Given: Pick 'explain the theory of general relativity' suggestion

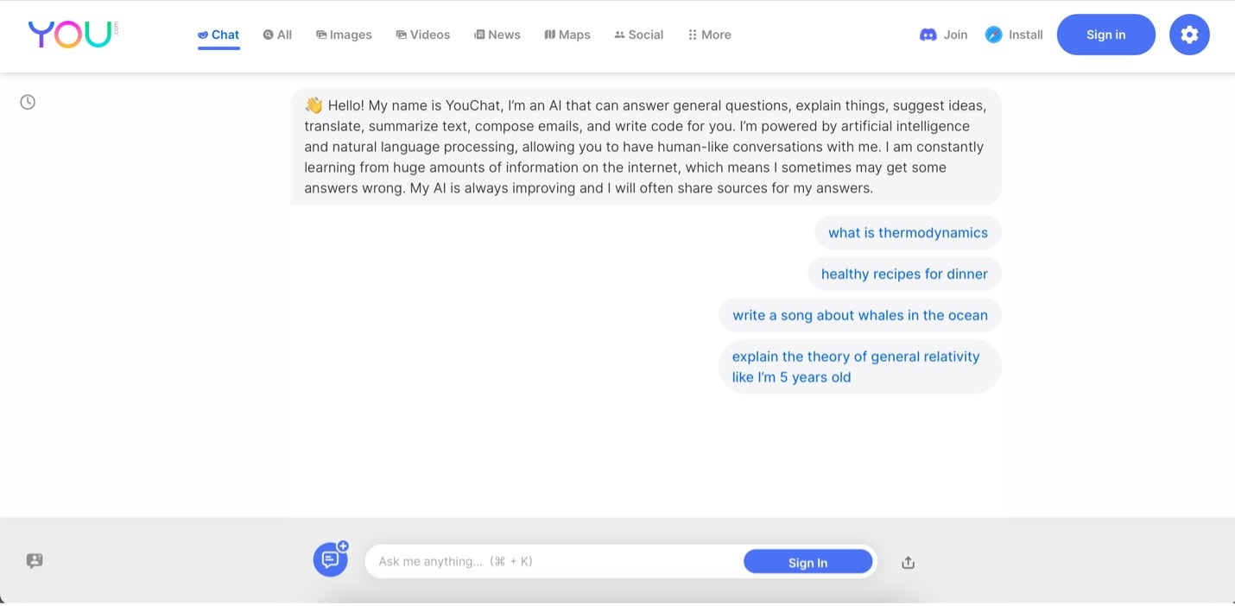Looking at the screenshot, I should tap(860, 367).
